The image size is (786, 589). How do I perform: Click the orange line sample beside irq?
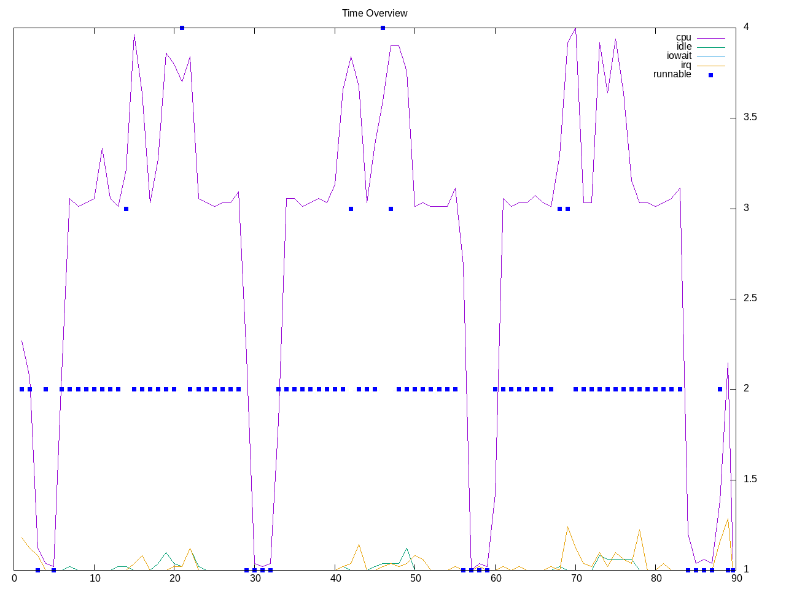(710, 66)
